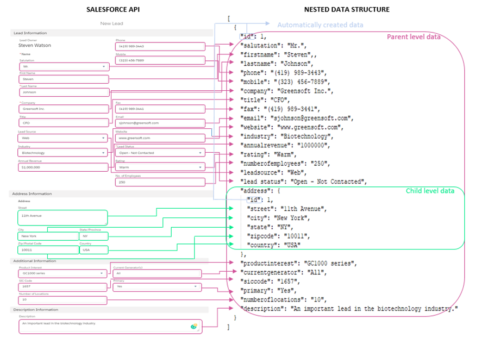Click the JSON line "salutation": "Mr."
481x343 pixels.
pos(273,46)
